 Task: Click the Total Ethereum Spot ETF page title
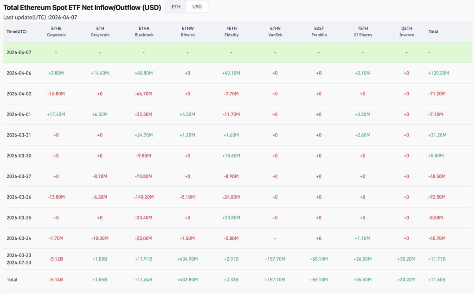(x=82, y=7)
